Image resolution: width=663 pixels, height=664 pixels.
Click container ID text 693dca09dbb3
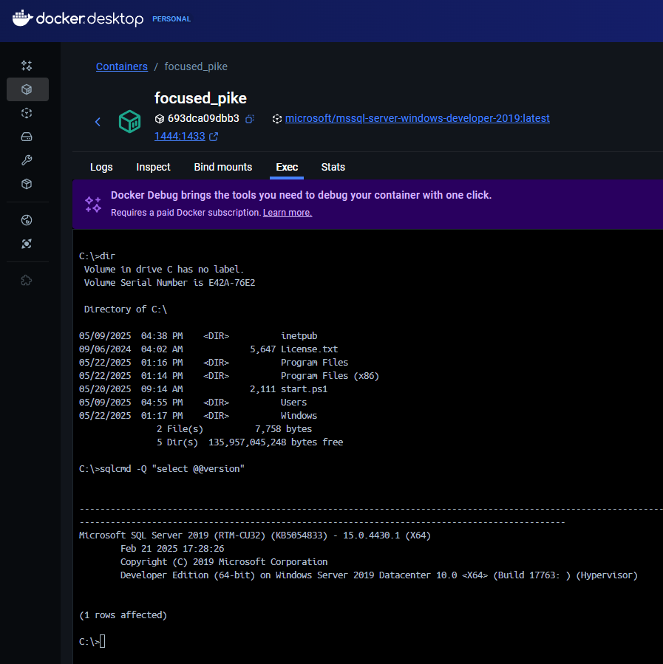(203, 119)
